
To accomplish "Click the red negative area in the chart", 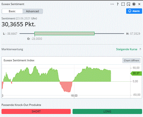I will (x=66, y=86).
